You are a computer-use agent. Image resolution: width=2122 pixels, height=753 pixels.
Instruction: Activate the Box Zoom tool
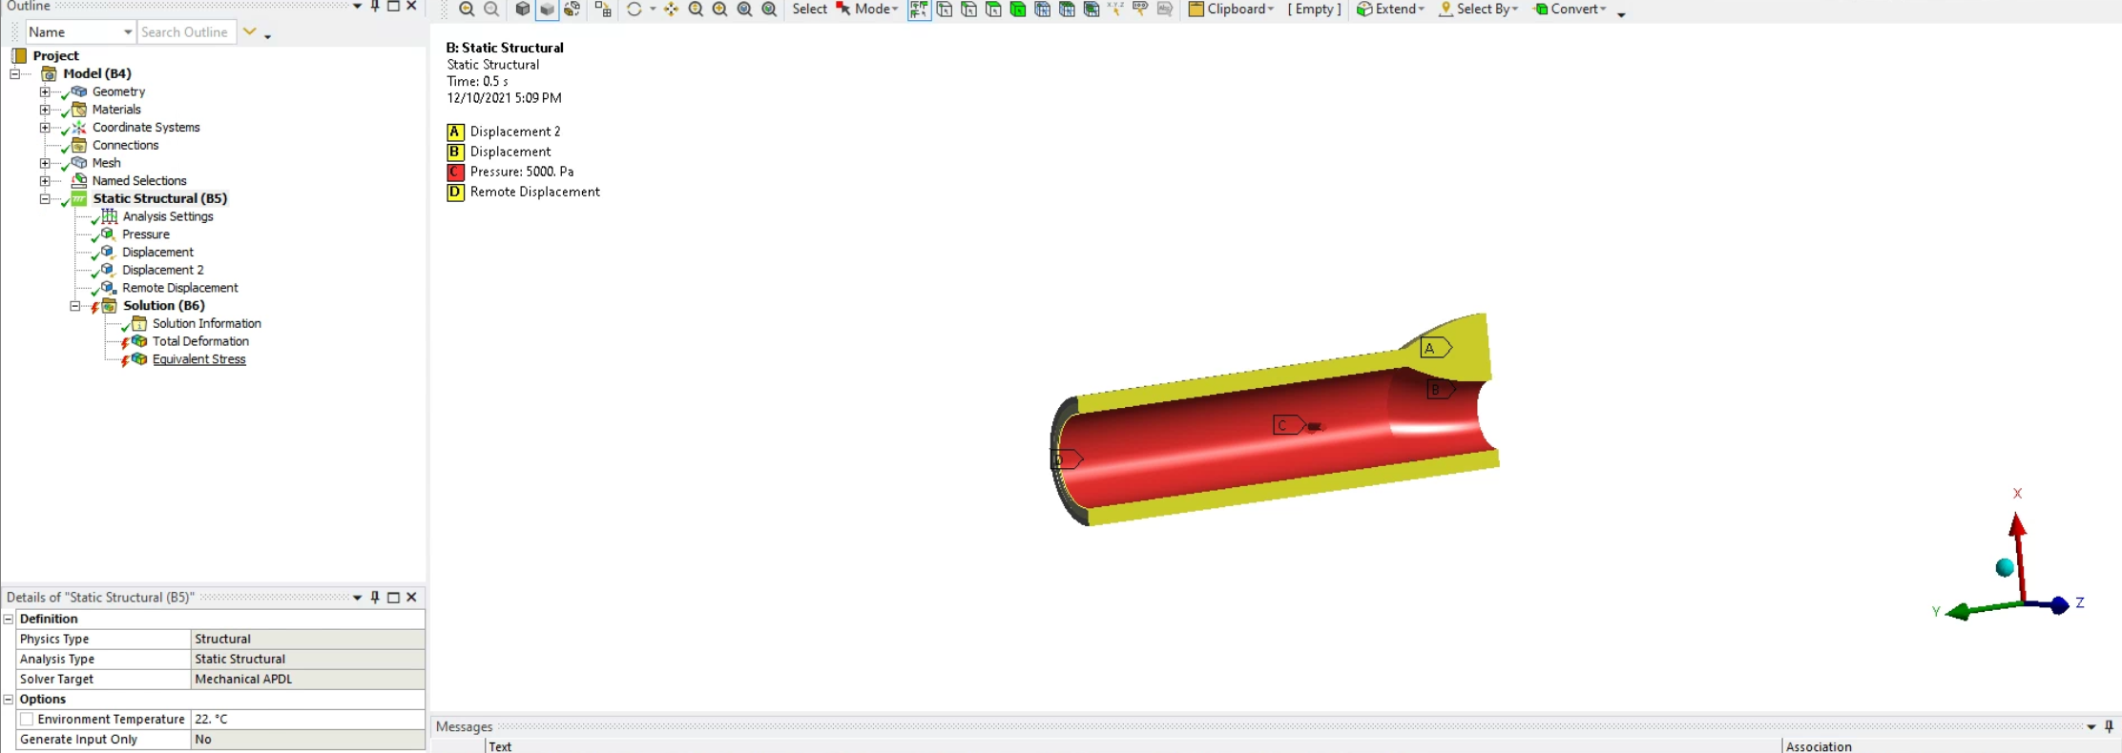coord(720,10)
